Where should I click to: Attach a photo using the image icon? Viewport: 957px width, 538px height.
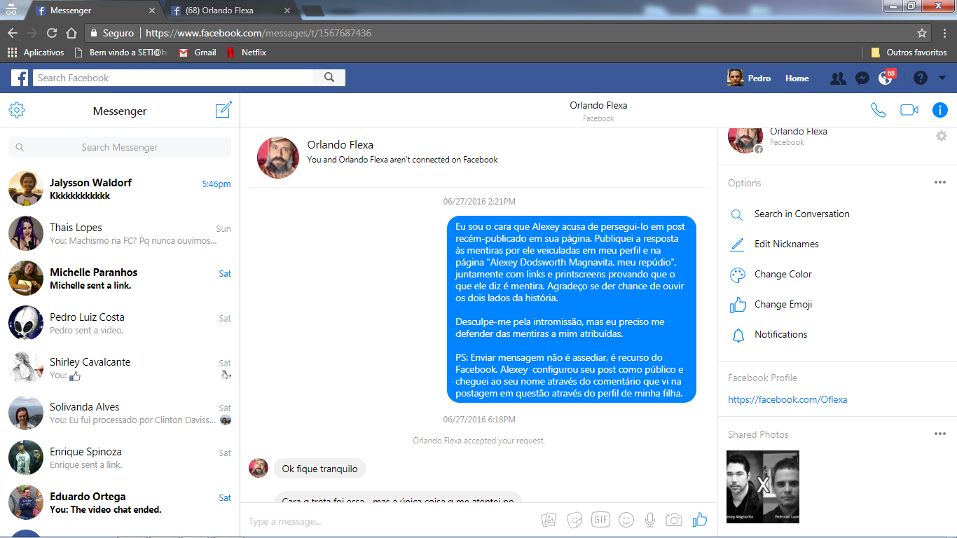coord(549,520)
